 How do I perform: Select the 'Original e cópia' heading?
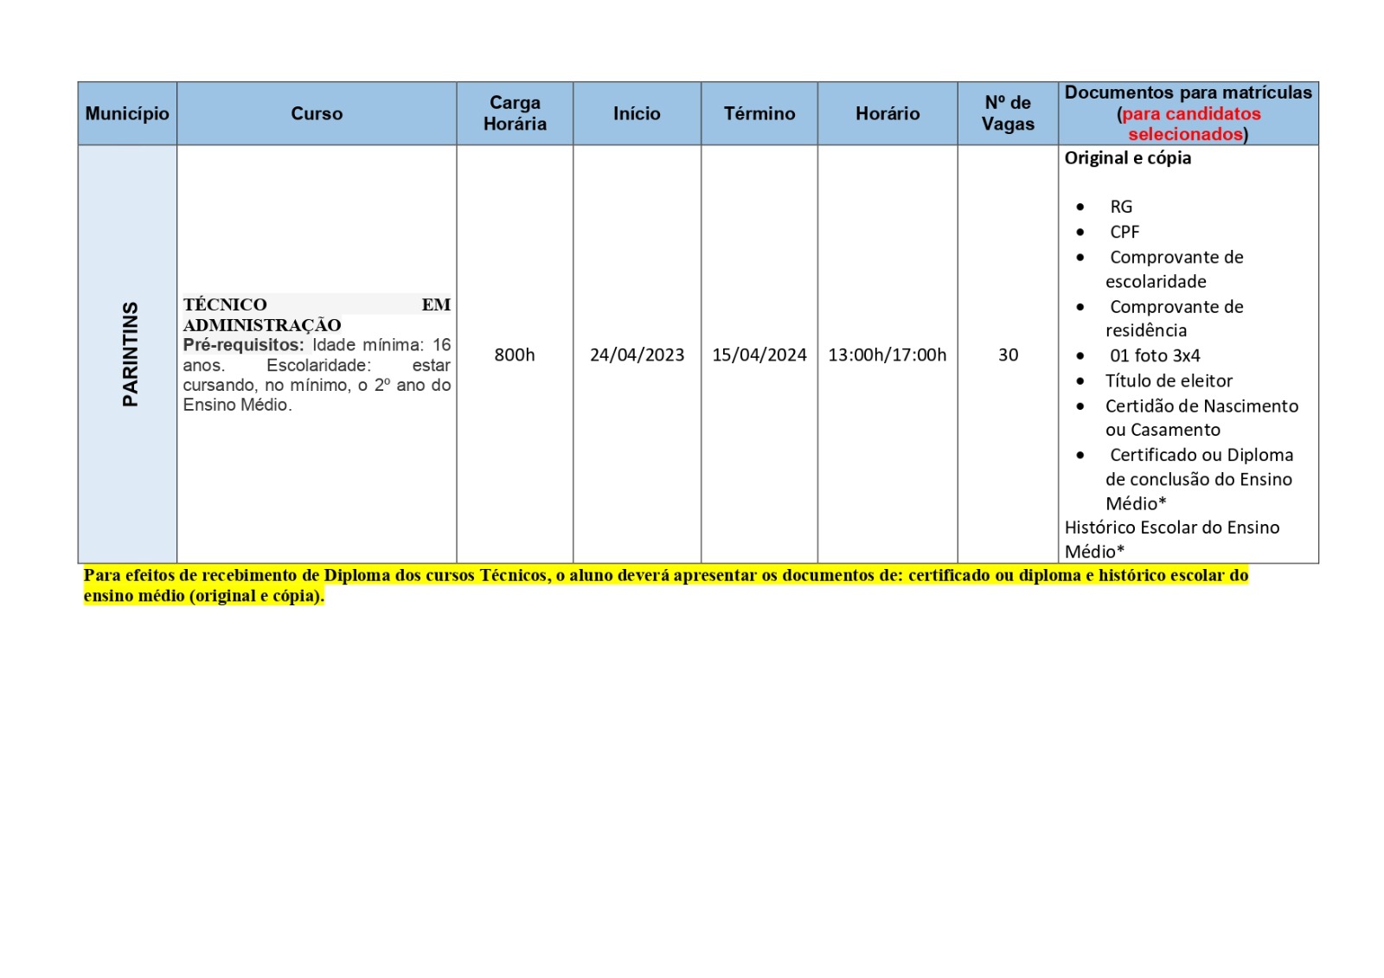[x=1127, y=158]
